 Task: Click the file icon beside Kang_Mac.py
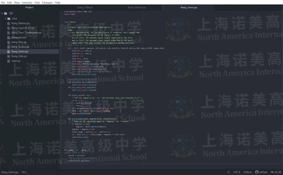click(x=8, y=42)
